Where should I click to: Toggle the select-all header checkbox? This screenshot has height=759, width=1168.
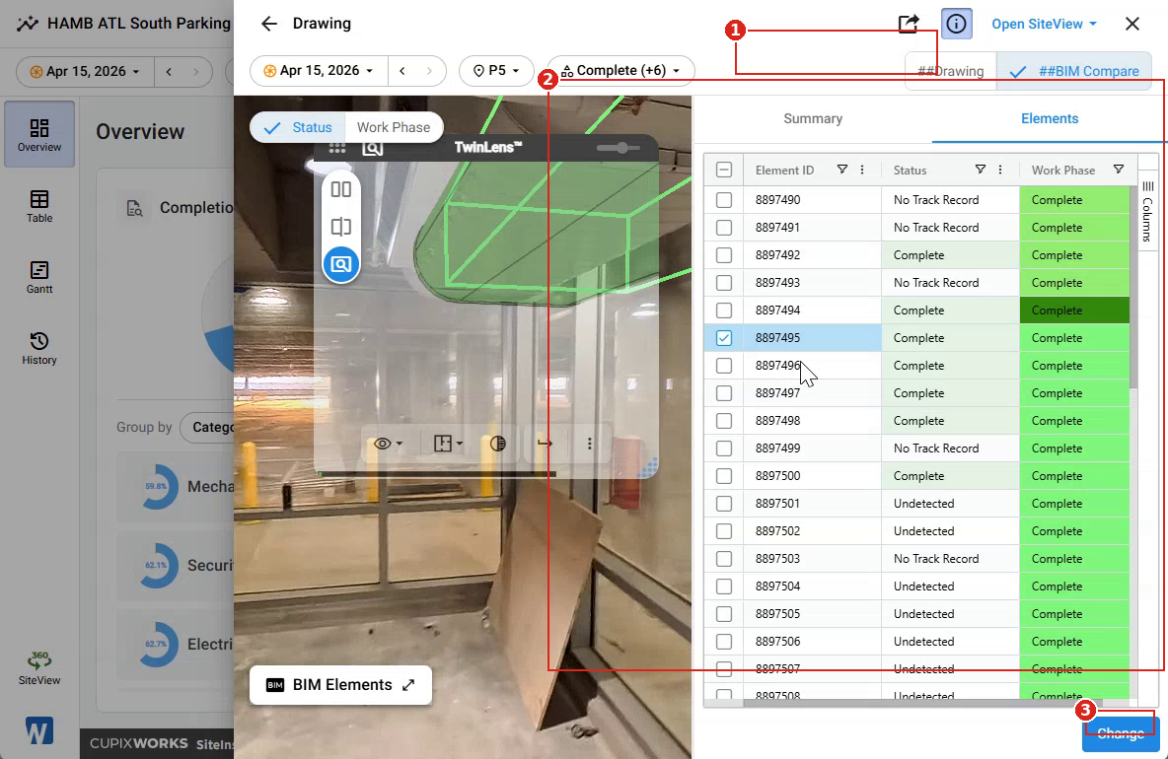pyautogui.click(x=723, y=170)
